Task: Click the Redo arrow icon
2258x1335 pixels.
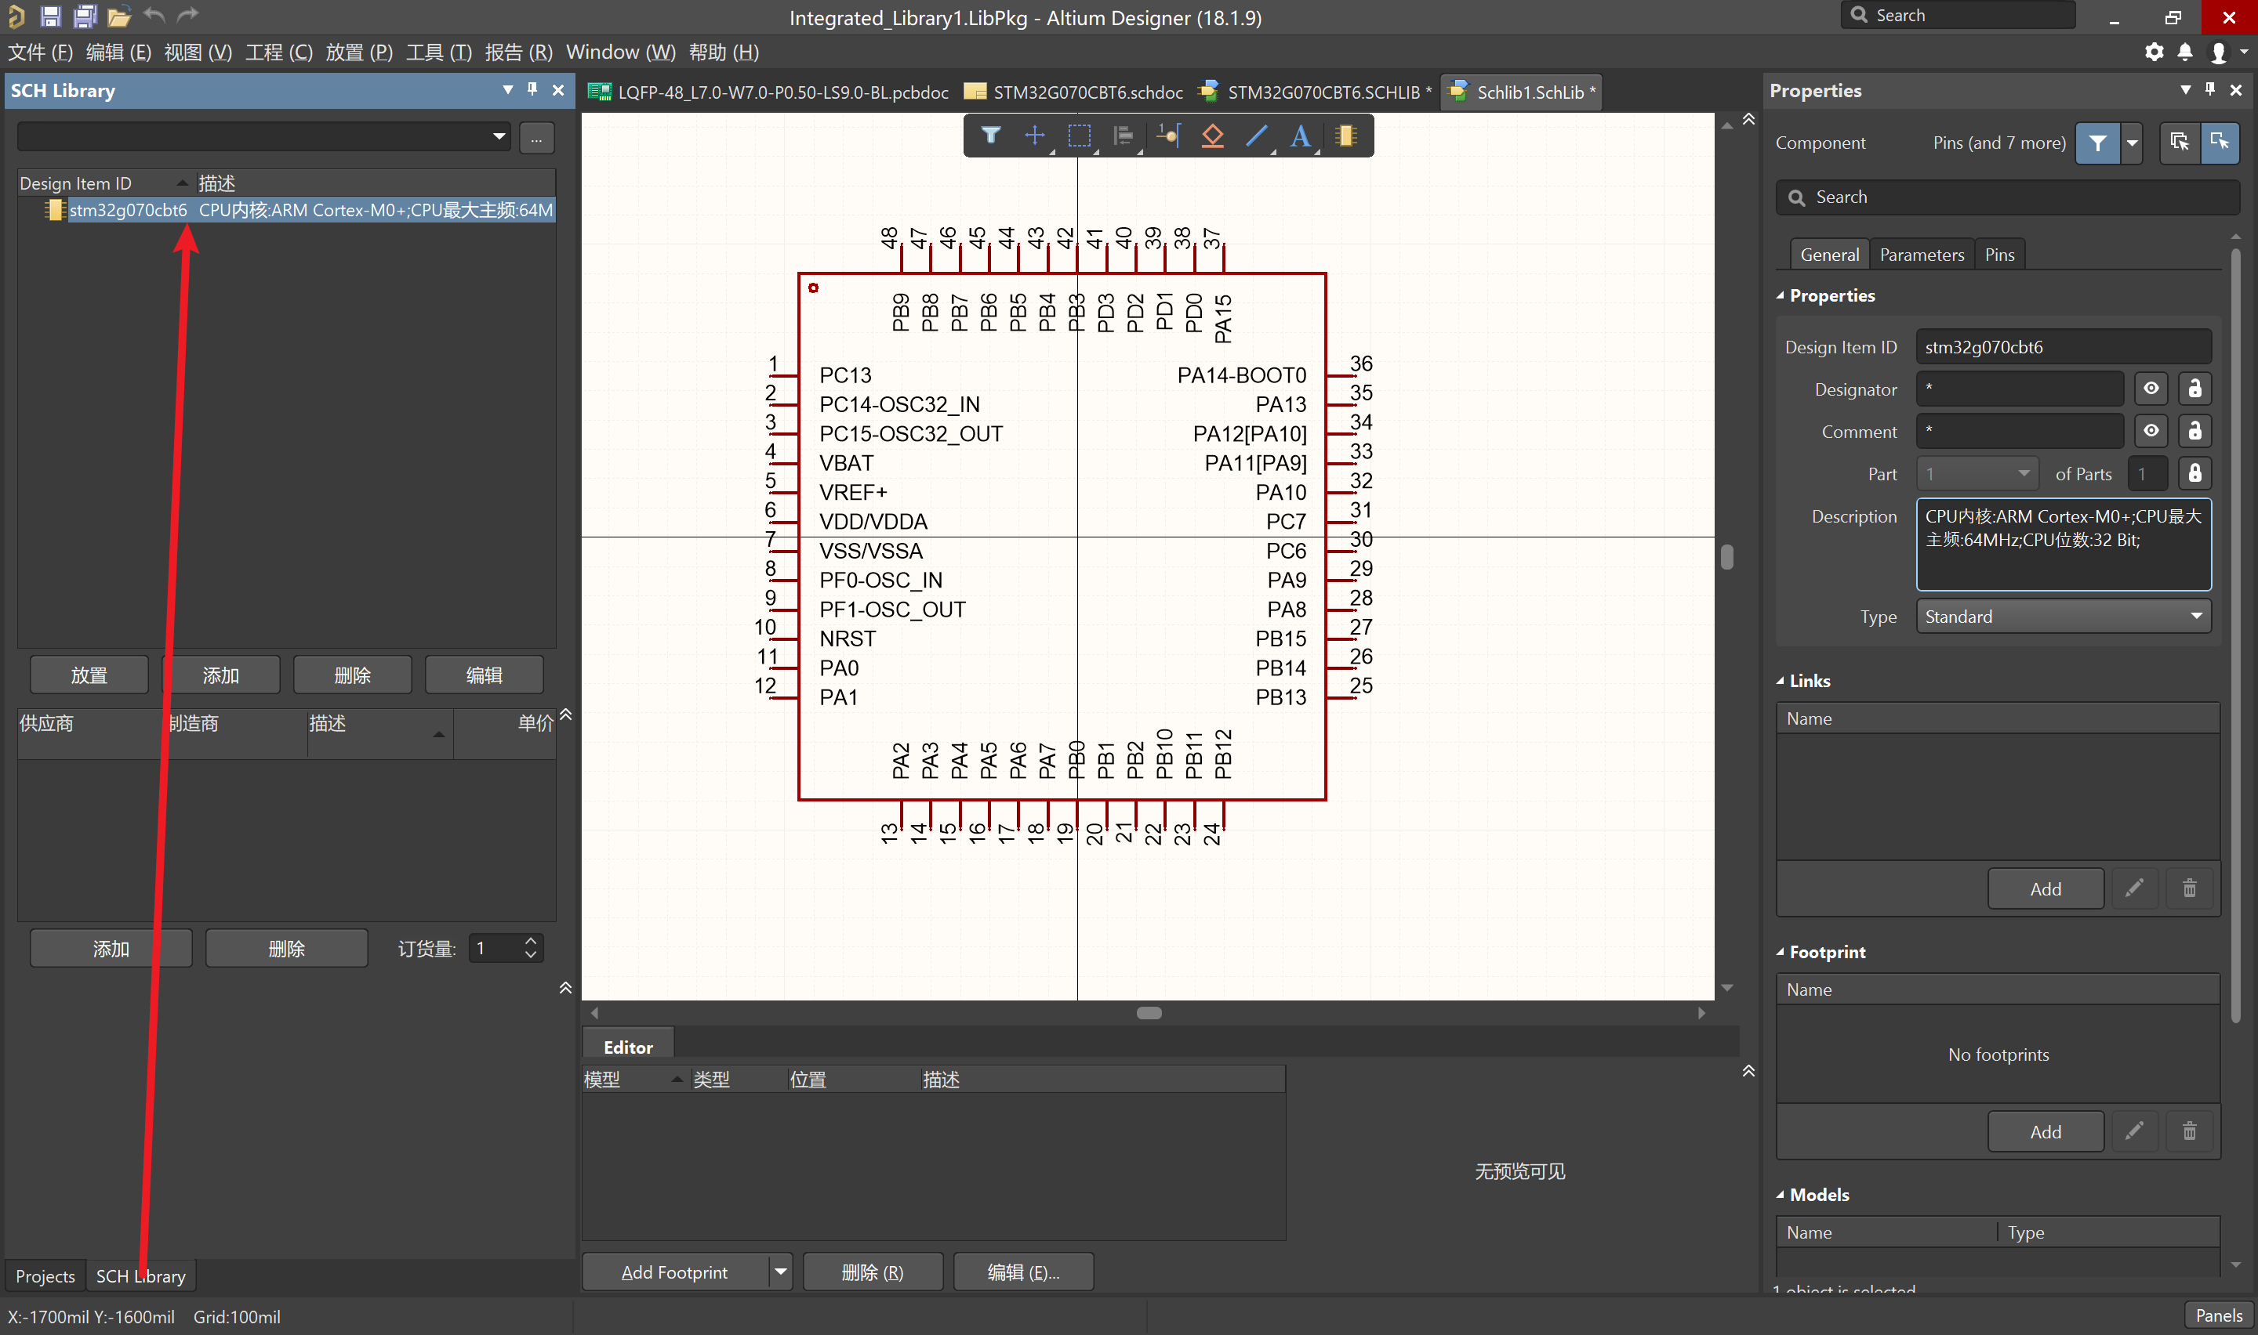Action: tap(187, 16)
